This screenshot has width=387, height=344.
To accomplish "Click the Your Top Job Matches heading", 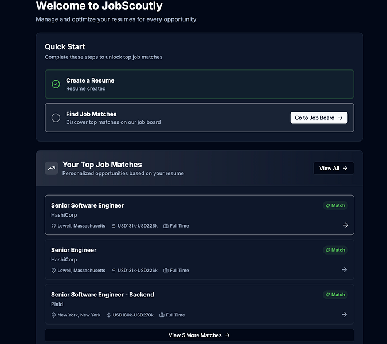I will [x=102, y=165].
